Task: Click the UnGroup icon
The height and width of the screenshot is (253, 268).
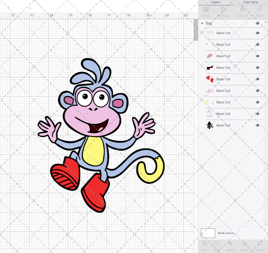Action: [x=223, y=9]
